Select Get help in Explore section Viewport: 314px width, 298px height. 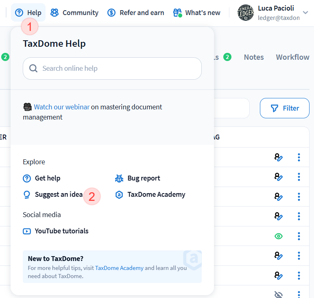(x=47, y=178)
